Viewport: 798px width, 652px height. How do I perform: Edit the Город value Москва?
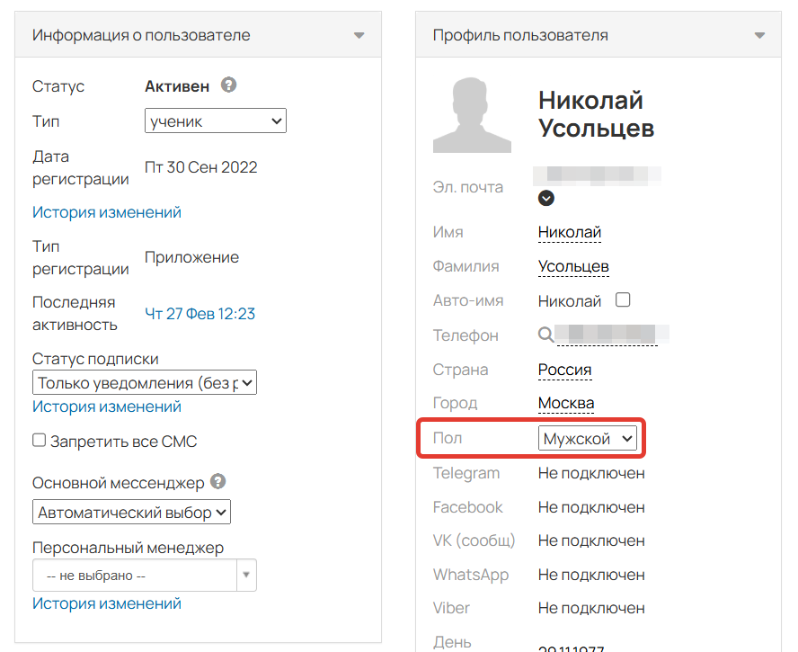pyautogui.click(x=566, y=404)
